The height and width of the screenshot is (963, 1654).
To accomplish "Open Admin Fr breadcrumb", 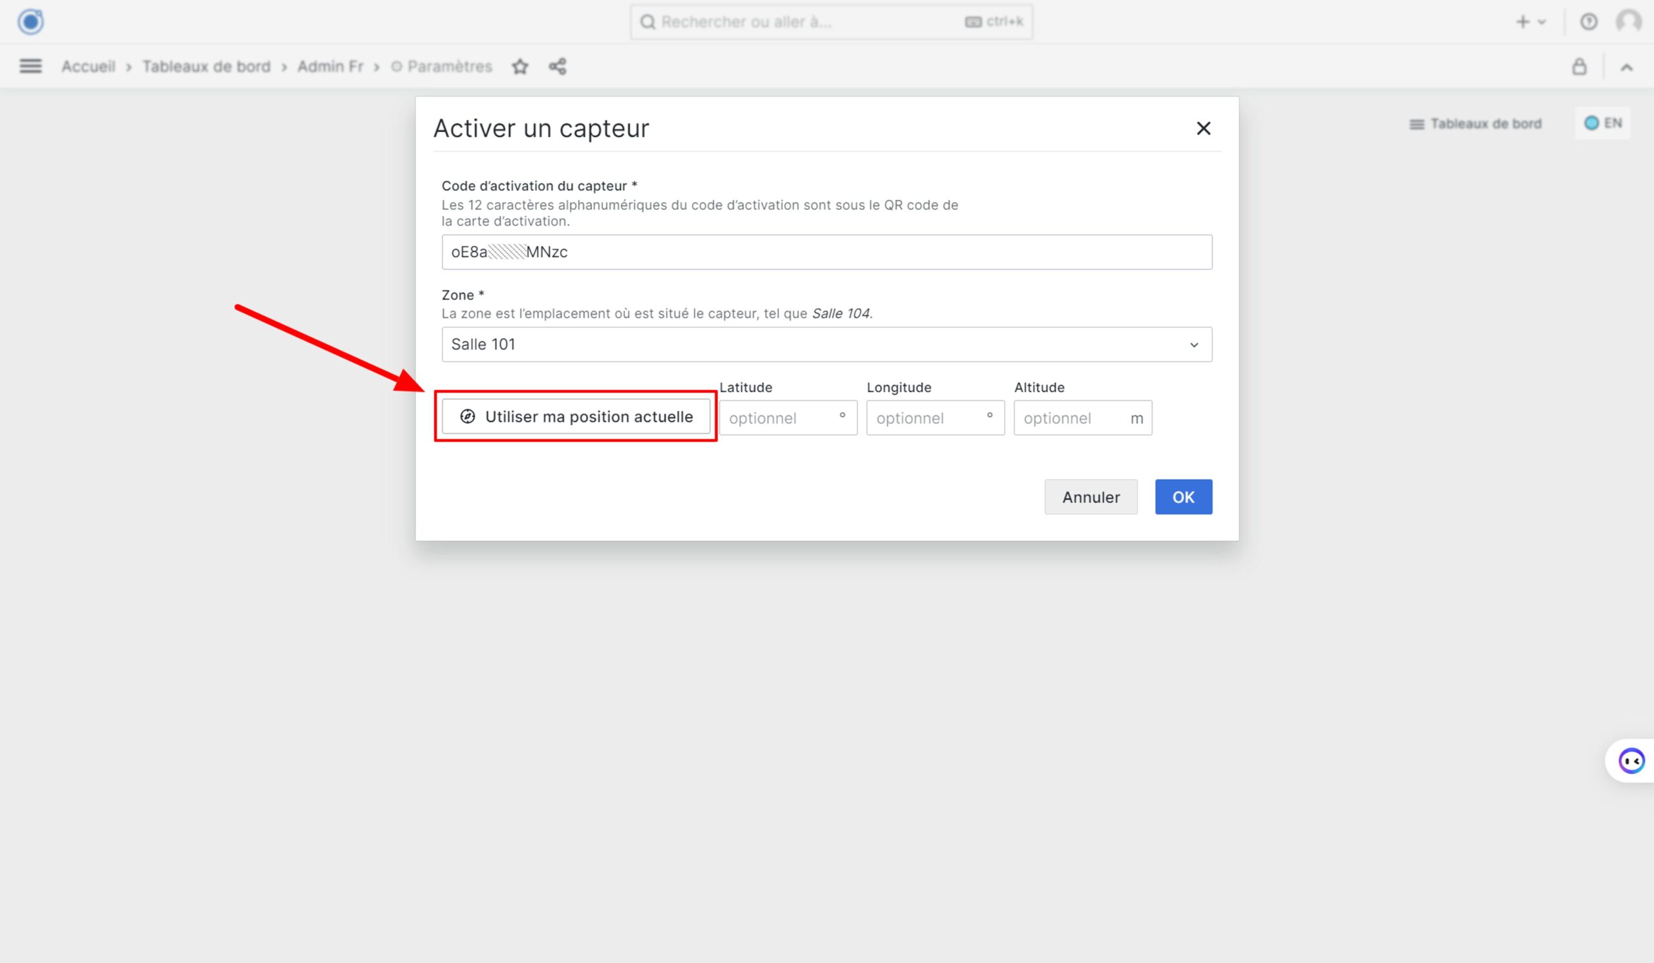I will pos(330,67).
